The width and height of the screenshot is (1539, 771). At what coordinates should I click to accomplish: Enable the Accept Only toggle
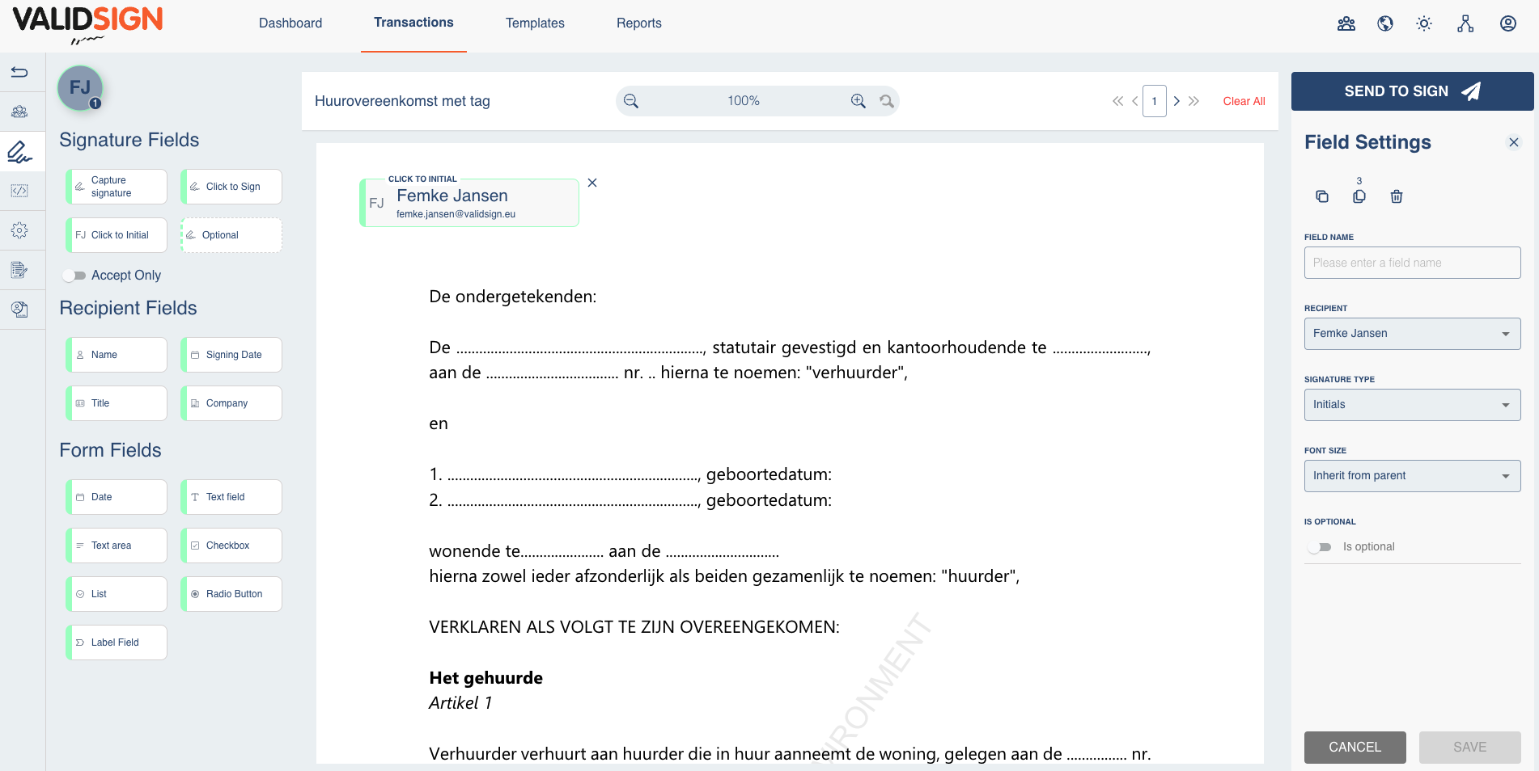(x=74, y=276)
